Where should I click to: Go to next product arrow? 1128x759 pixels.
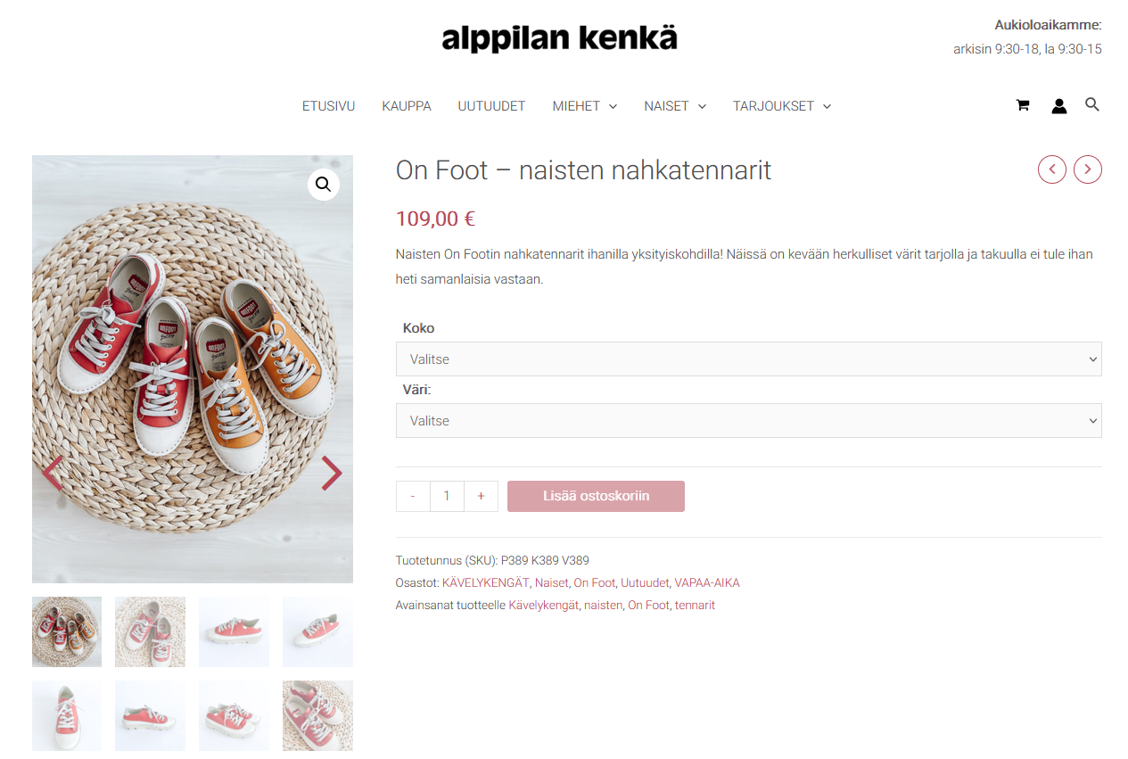(x=1087, y=169)
